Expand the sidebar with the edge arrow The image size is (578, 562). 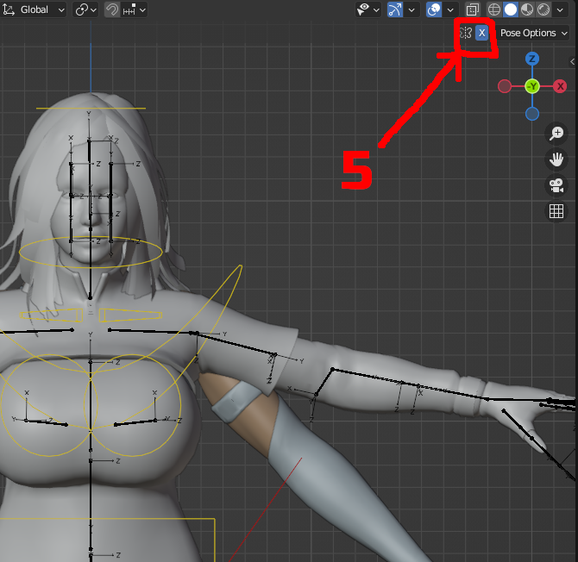click(x=573, y=61)
